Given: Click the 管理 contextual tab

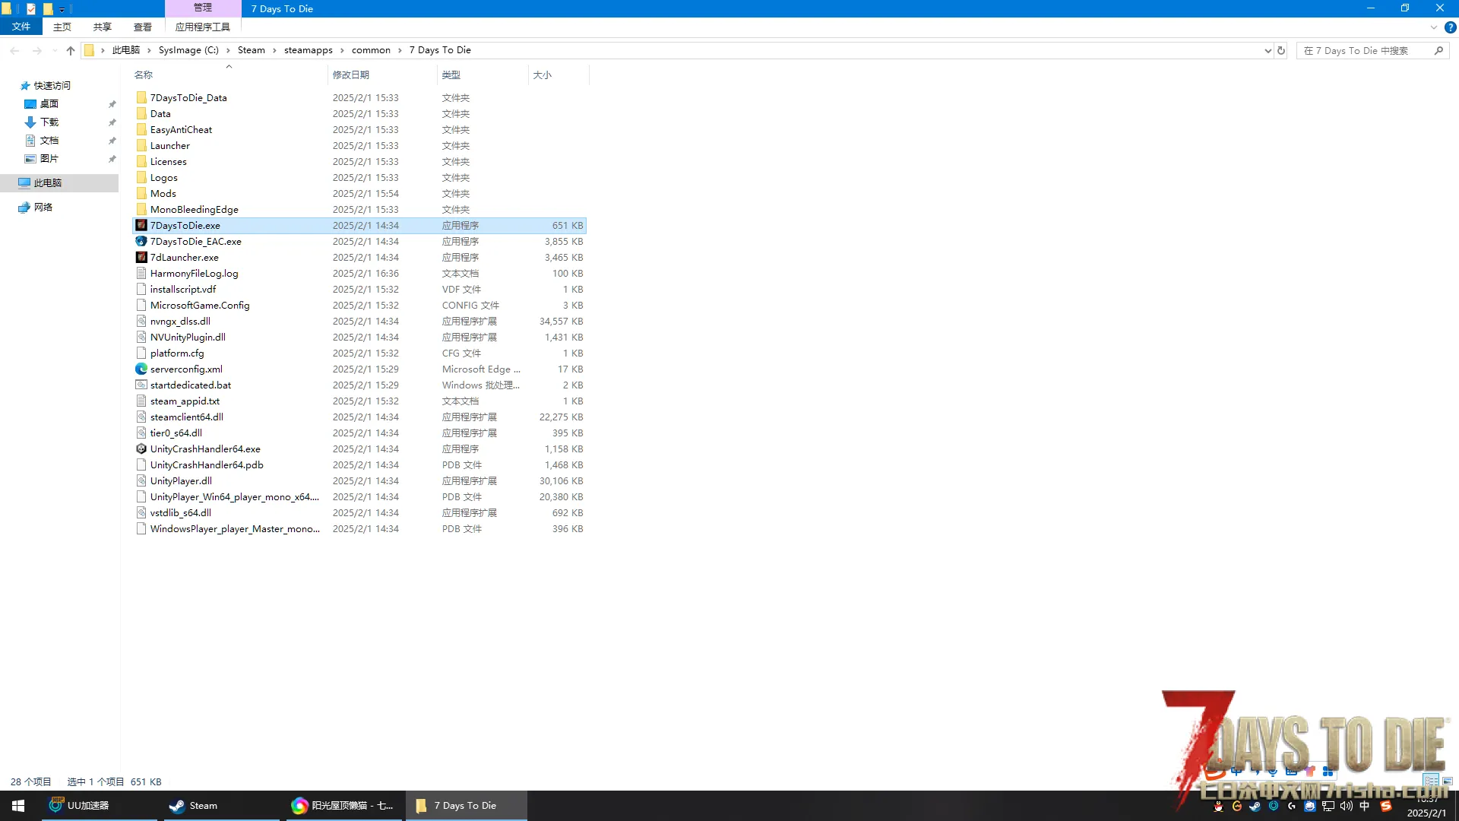Looking at the screenshot, I should pyautogui.click(x=203, y=8).
